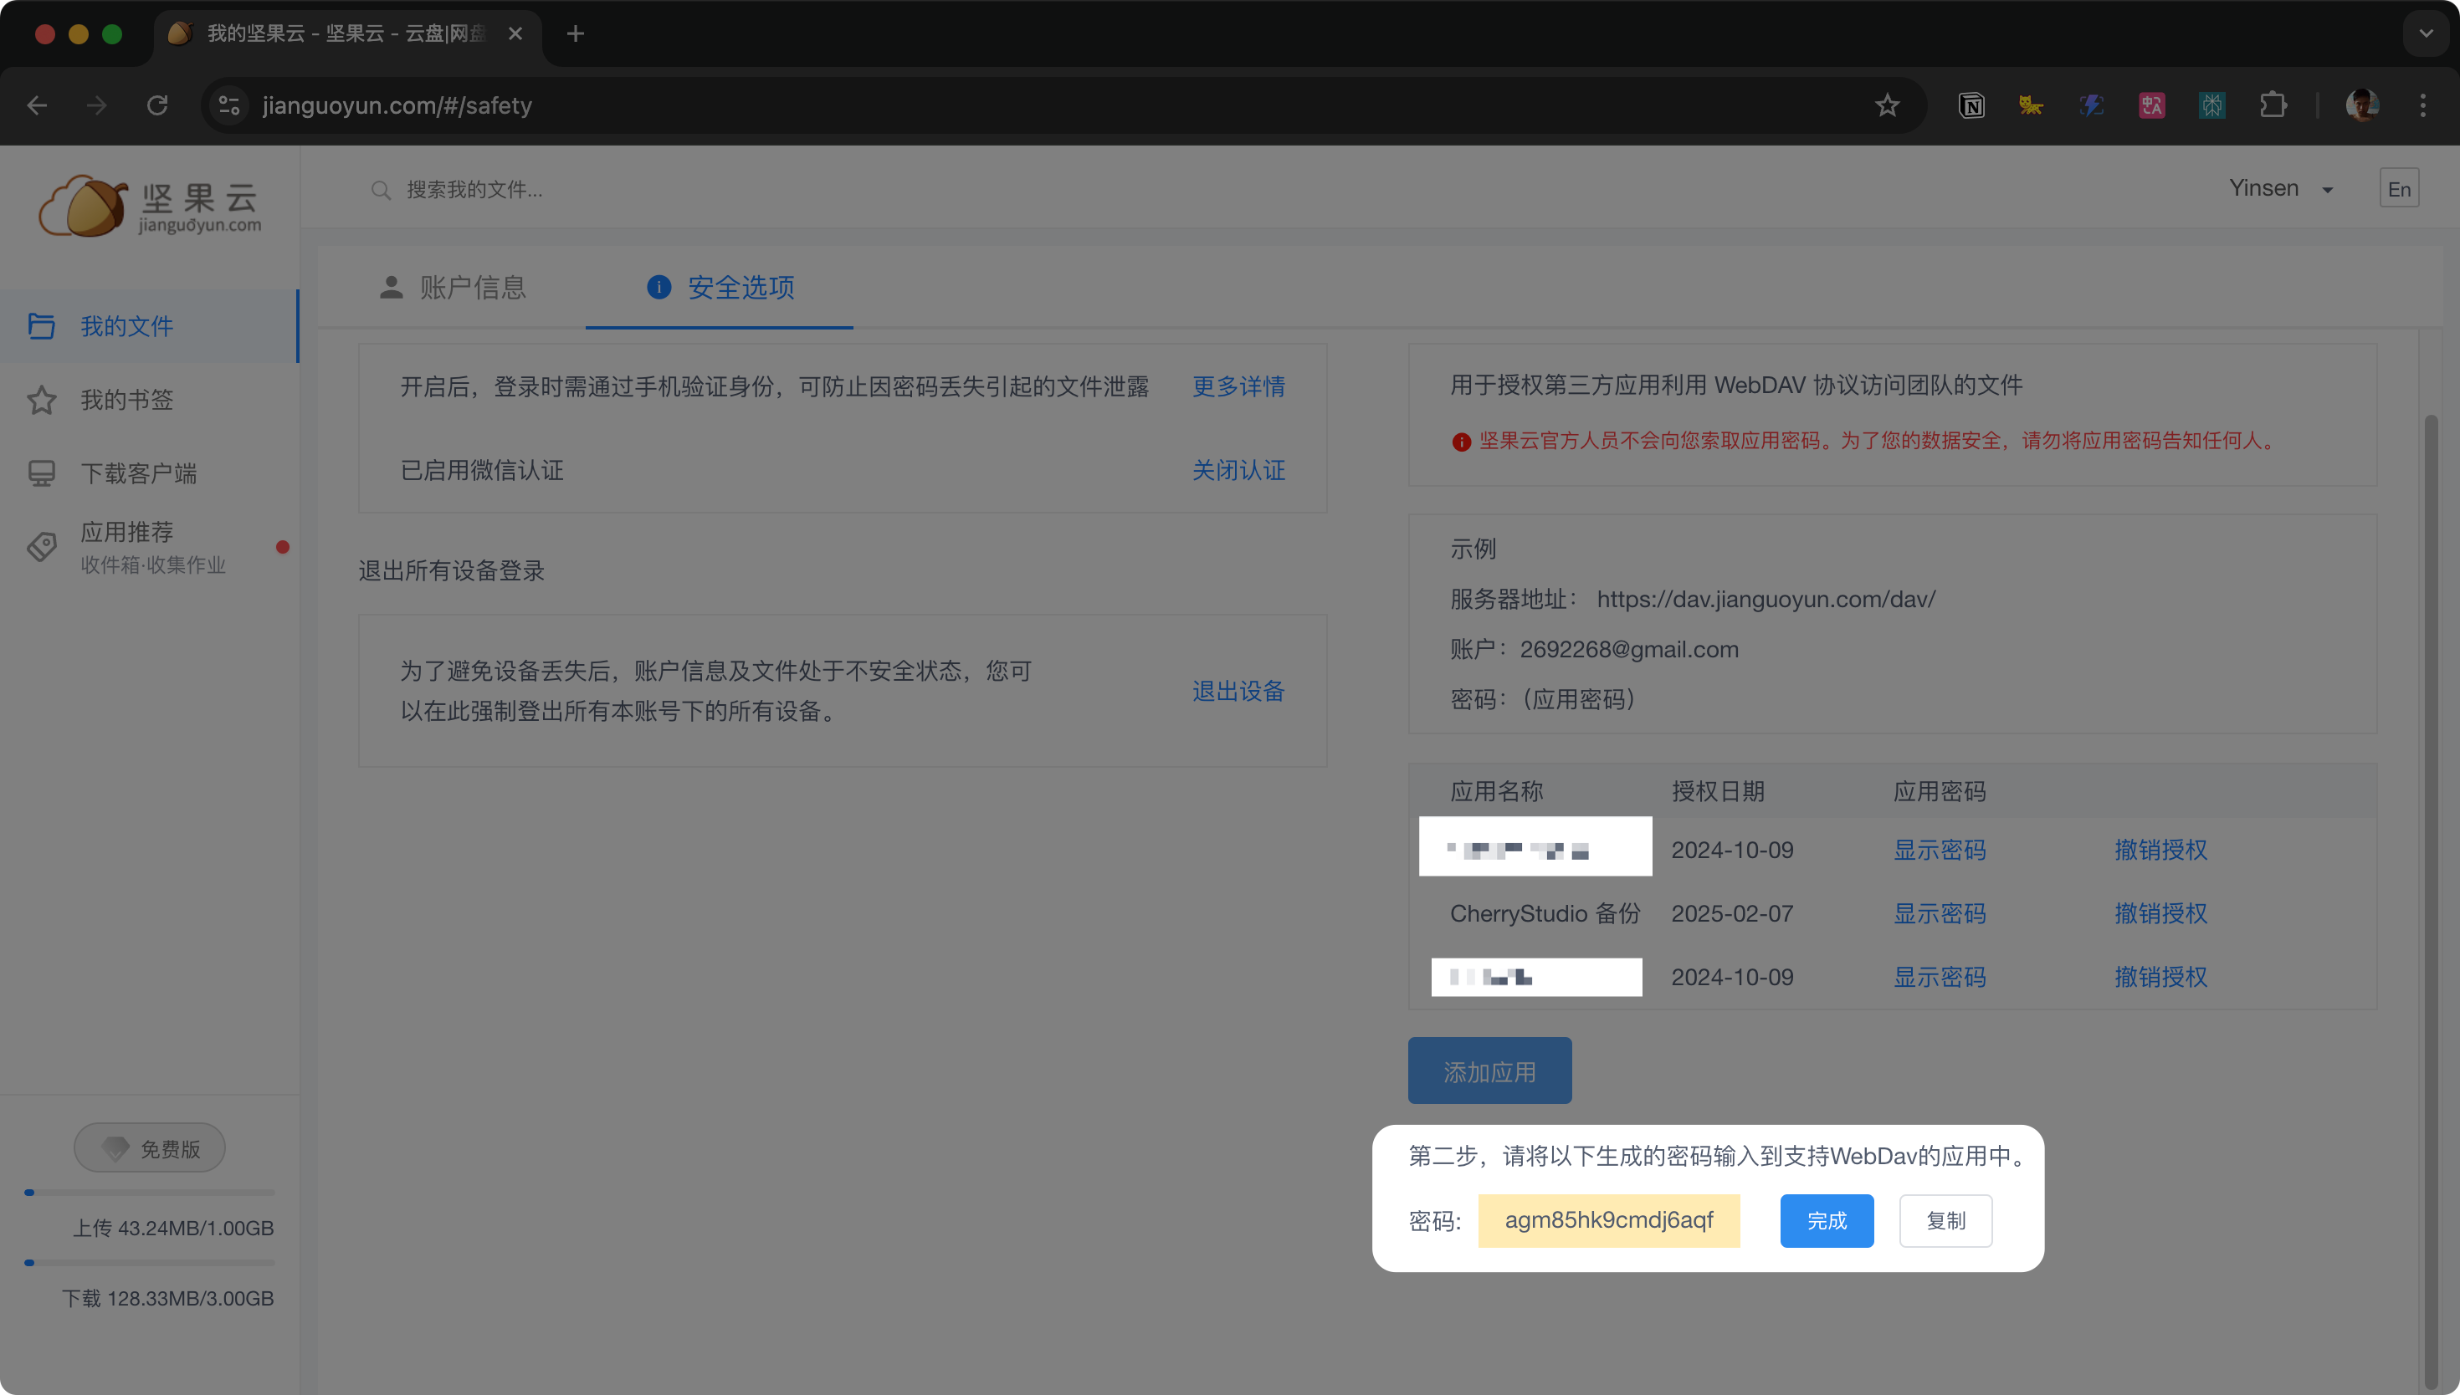Bookmark this page with star icon

click(x=1887, y=105)
